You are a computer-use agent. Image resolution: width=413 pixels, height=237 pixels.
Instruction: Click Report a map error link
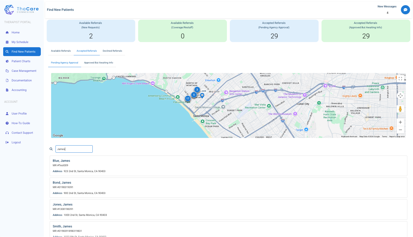click(397, 137)
